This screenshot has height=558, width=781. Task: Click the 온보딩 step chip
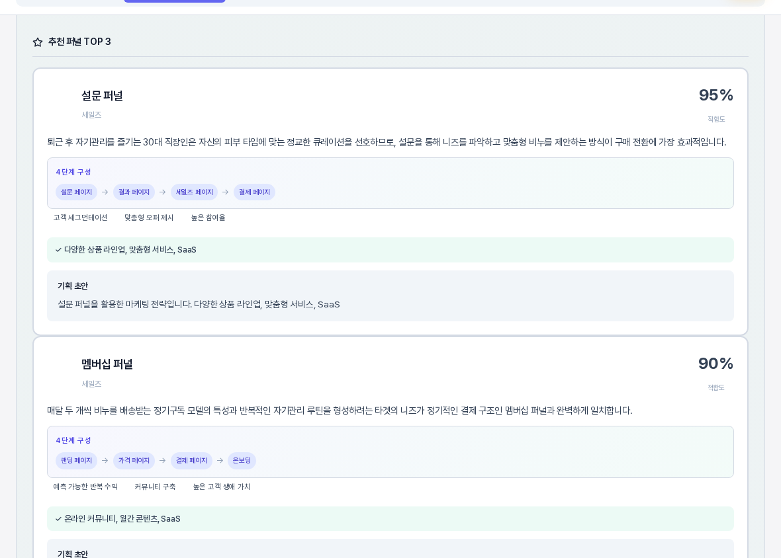(x=242, y=461)
